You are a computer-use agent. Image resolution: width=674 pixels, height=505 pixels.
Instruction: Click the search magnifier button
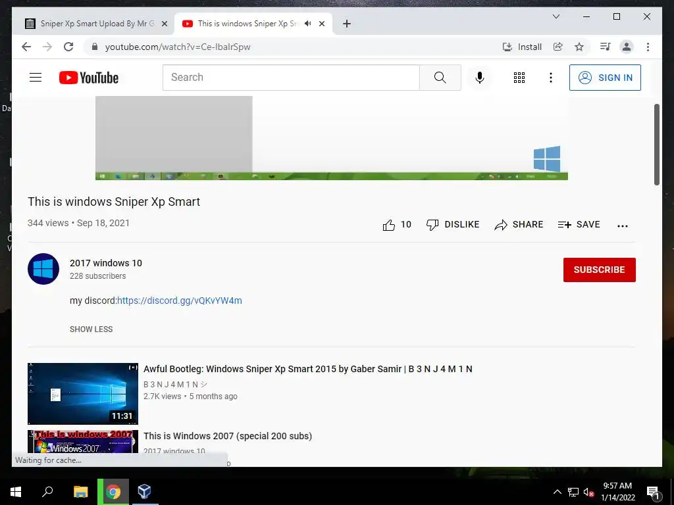coord(440,78)
